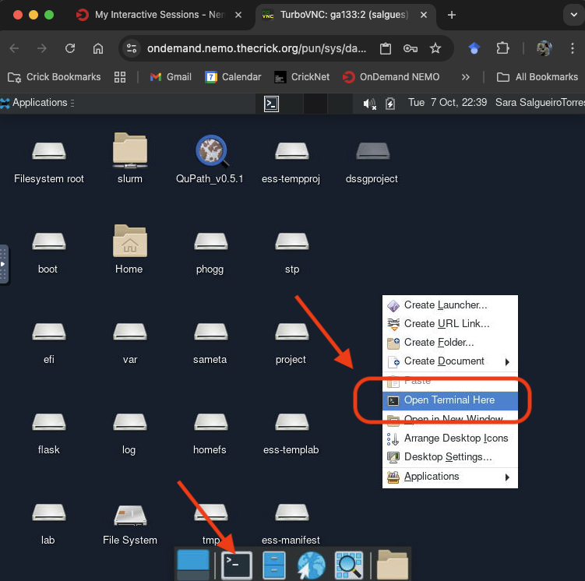585x581 pixels.
Task: Toggle the volume mute icon in panel
Action: click(x=370, y=103)
